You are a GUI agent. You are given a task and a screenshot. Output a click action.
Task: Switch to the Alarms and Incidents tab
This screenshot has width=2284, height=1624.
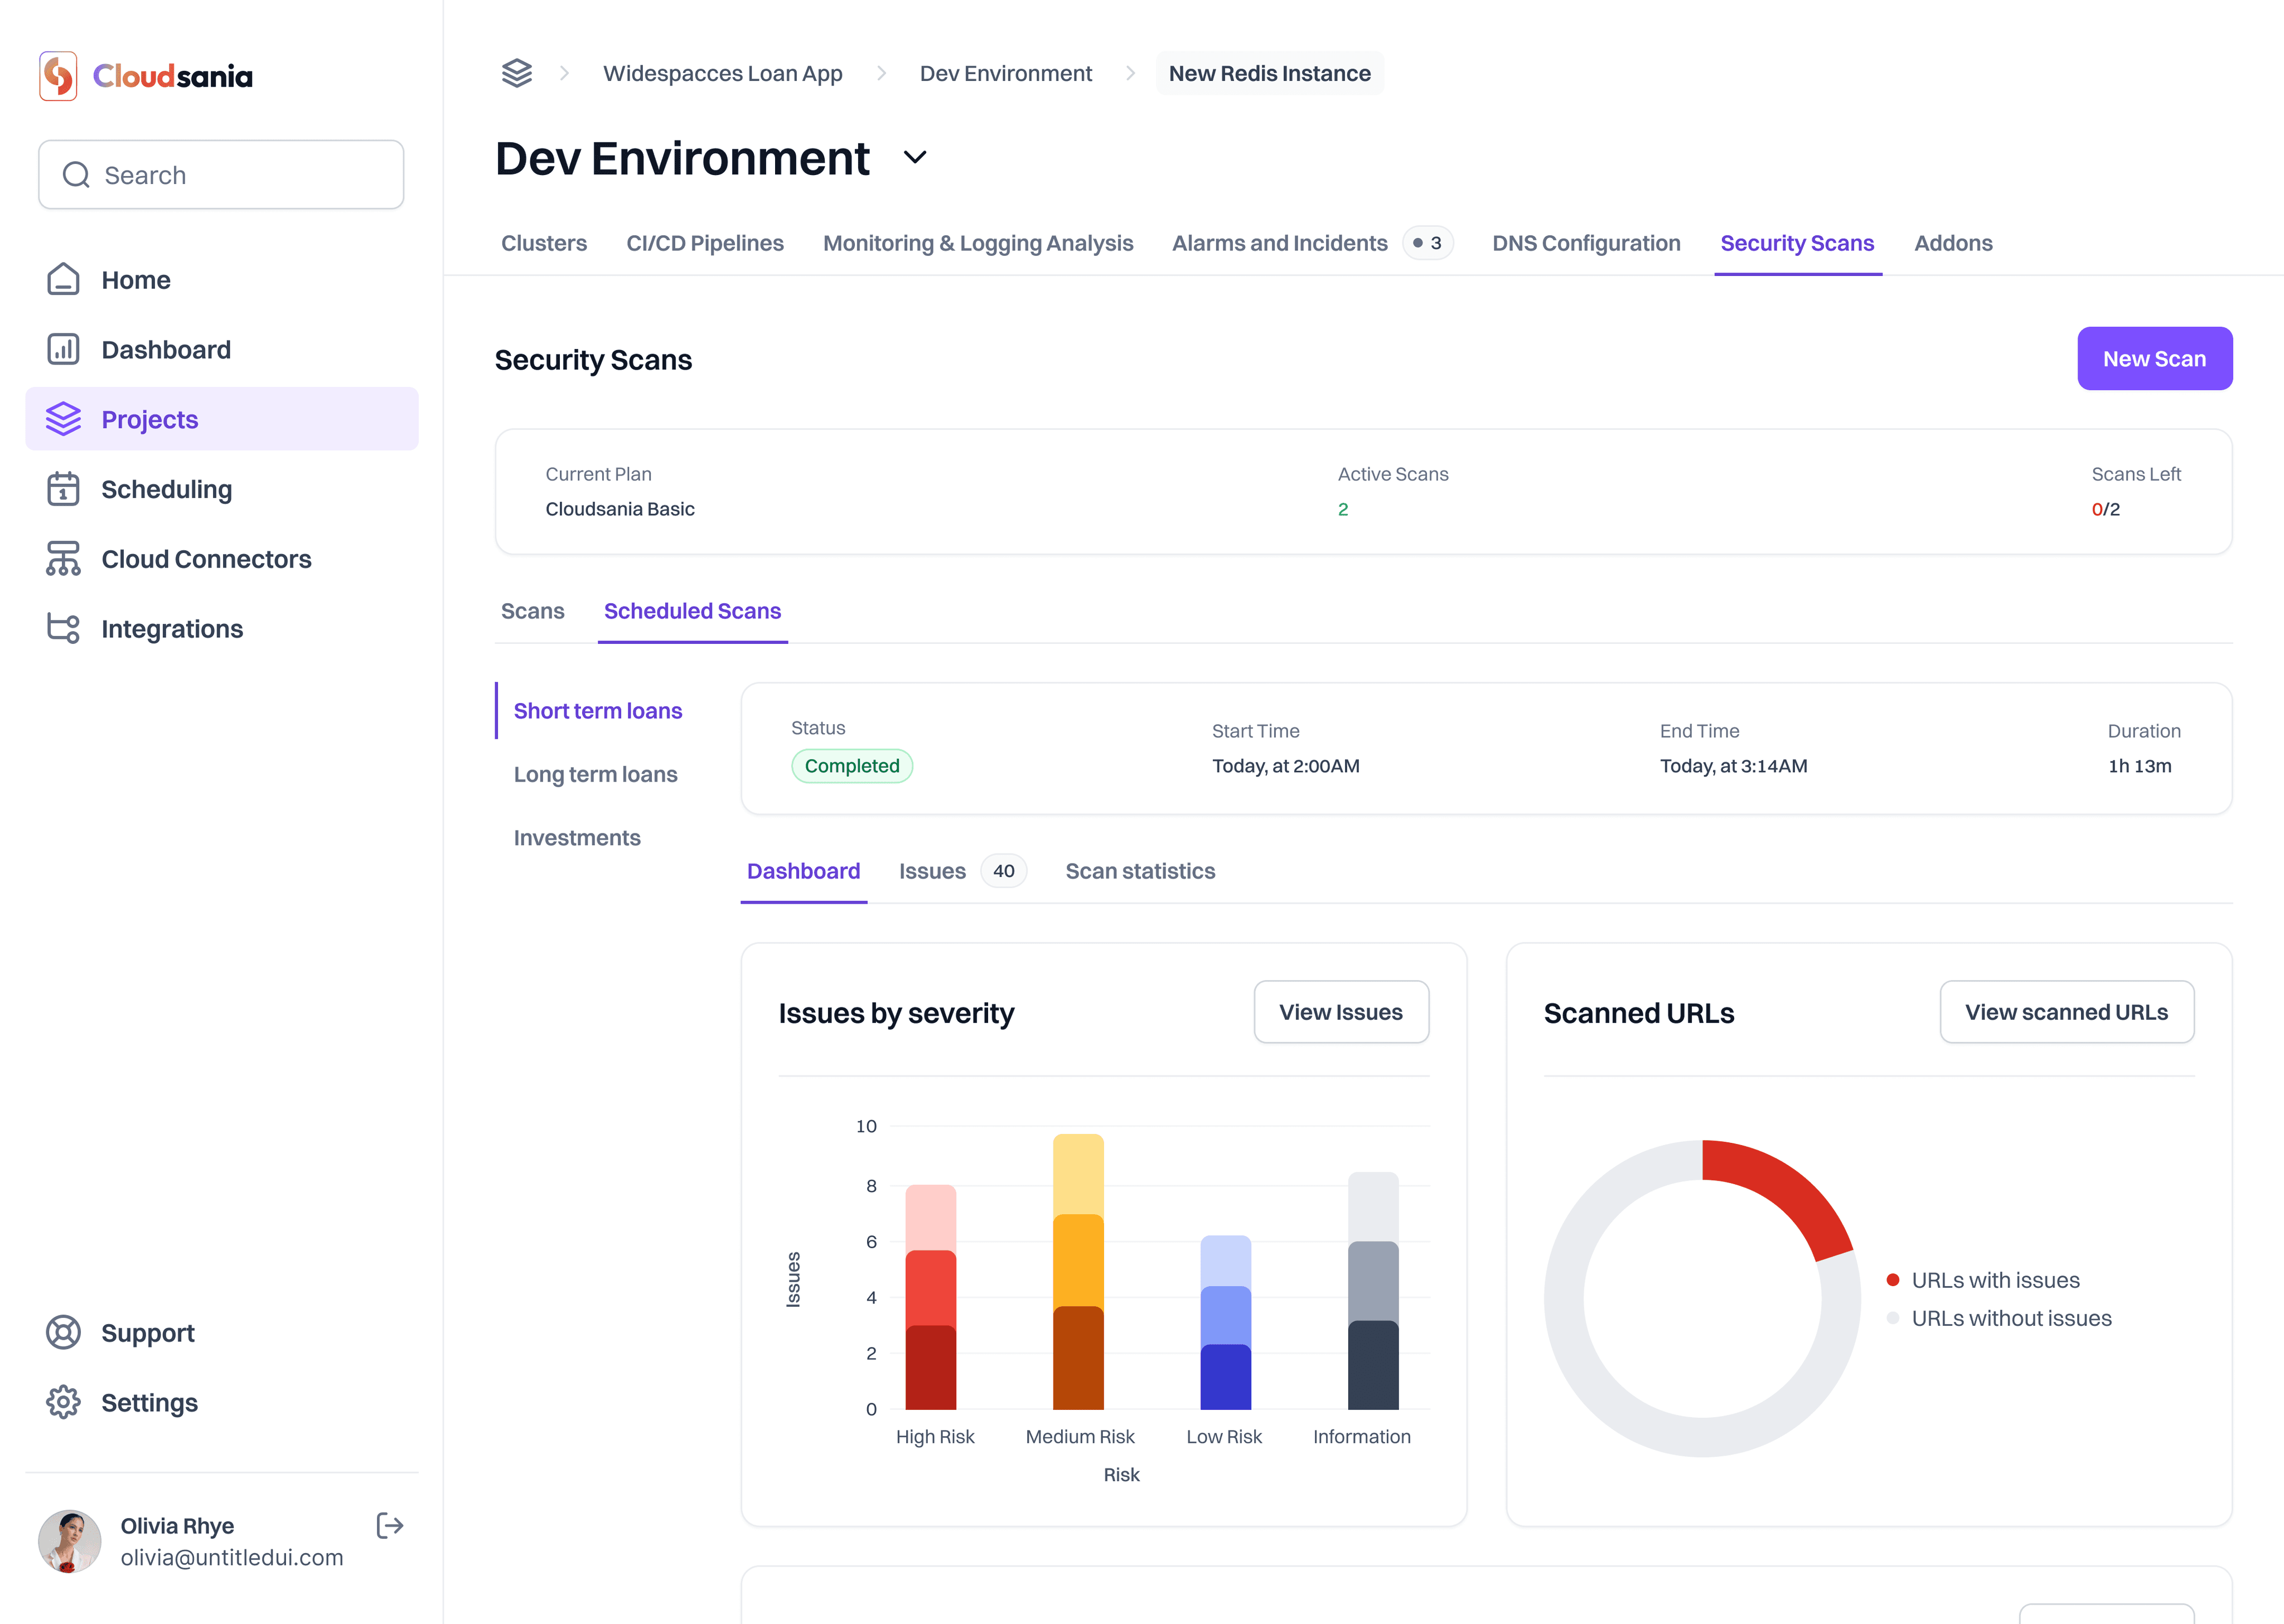point(1279,243)
